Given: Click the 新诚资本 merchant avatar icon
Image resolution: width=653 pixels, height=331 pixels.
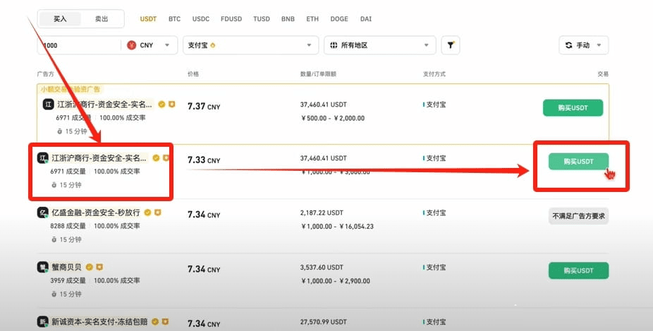Looking at the screenshot, I should coord(42,323).
